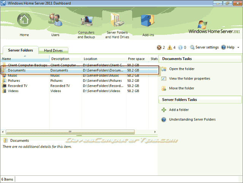Click the details pane splitter handle
Screen dimensions: 243x183
coord(79,136)
